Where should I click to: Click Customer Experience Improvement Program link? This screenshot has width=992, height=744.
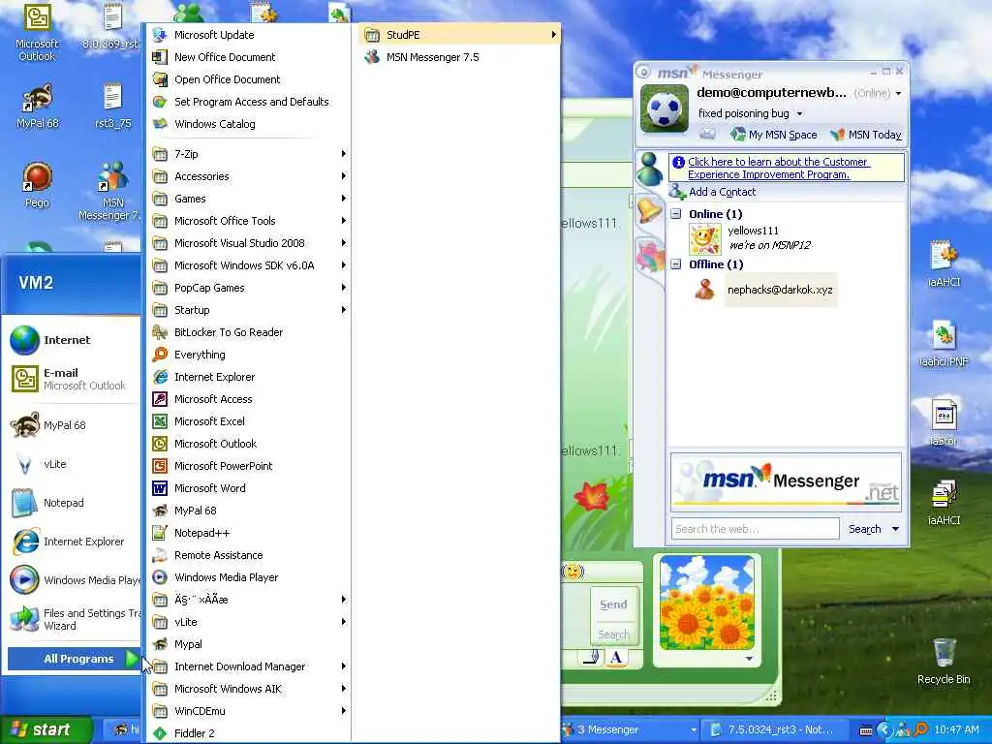tap(779, 169)
